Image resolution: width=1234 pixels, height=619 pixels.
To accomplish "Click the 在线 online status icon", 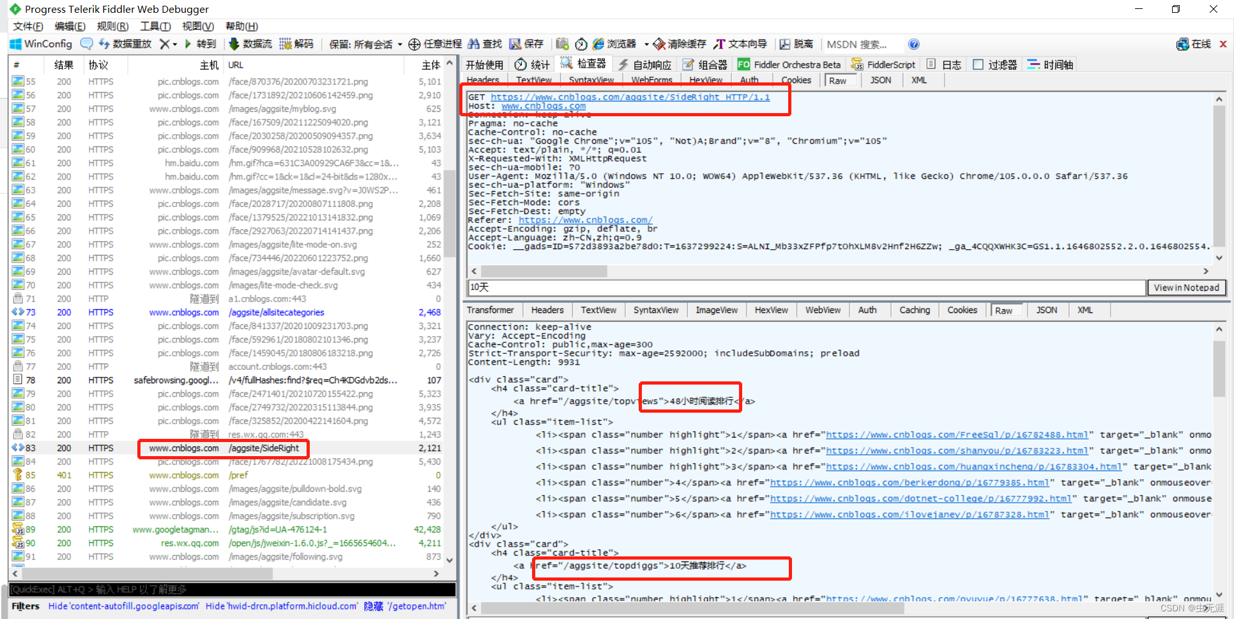I will point(1194,44).
